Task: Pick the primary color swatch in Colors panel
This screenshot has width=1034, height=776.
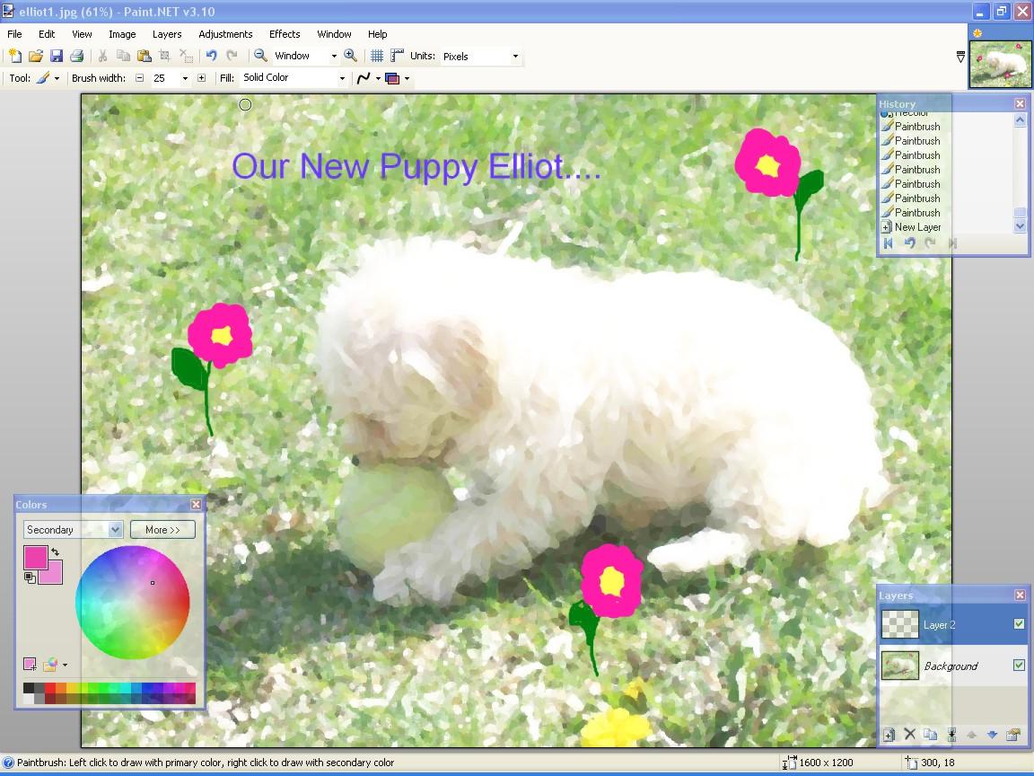Action: click(34, 556)
